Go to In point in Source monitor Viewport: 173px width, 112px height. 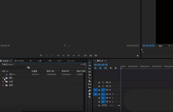tap(58, 55)
